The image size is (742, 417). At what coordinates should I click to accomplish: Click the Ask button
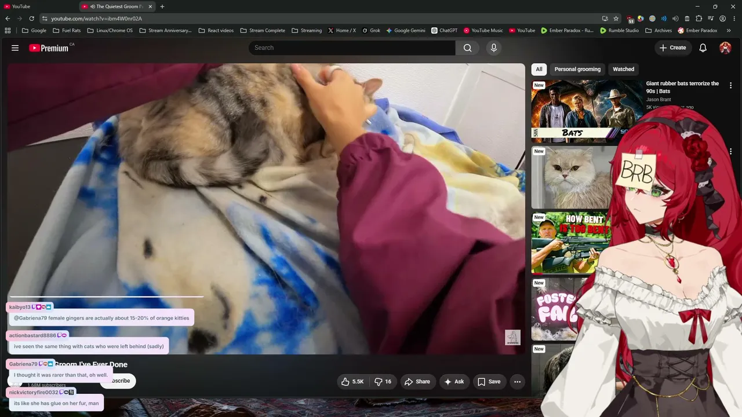(454, 382)
